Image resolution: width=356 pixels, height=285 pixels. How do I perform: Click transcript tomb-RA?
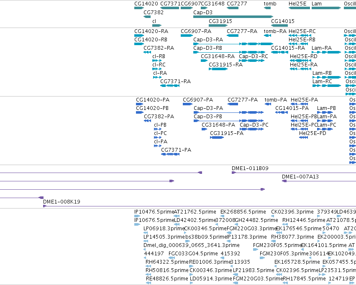click(275, 31)
